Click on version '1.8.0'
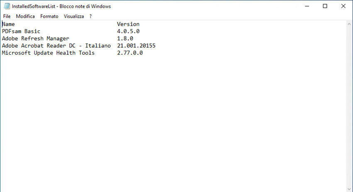This screenshot has width=353, height=192. (x=125, y=39)
